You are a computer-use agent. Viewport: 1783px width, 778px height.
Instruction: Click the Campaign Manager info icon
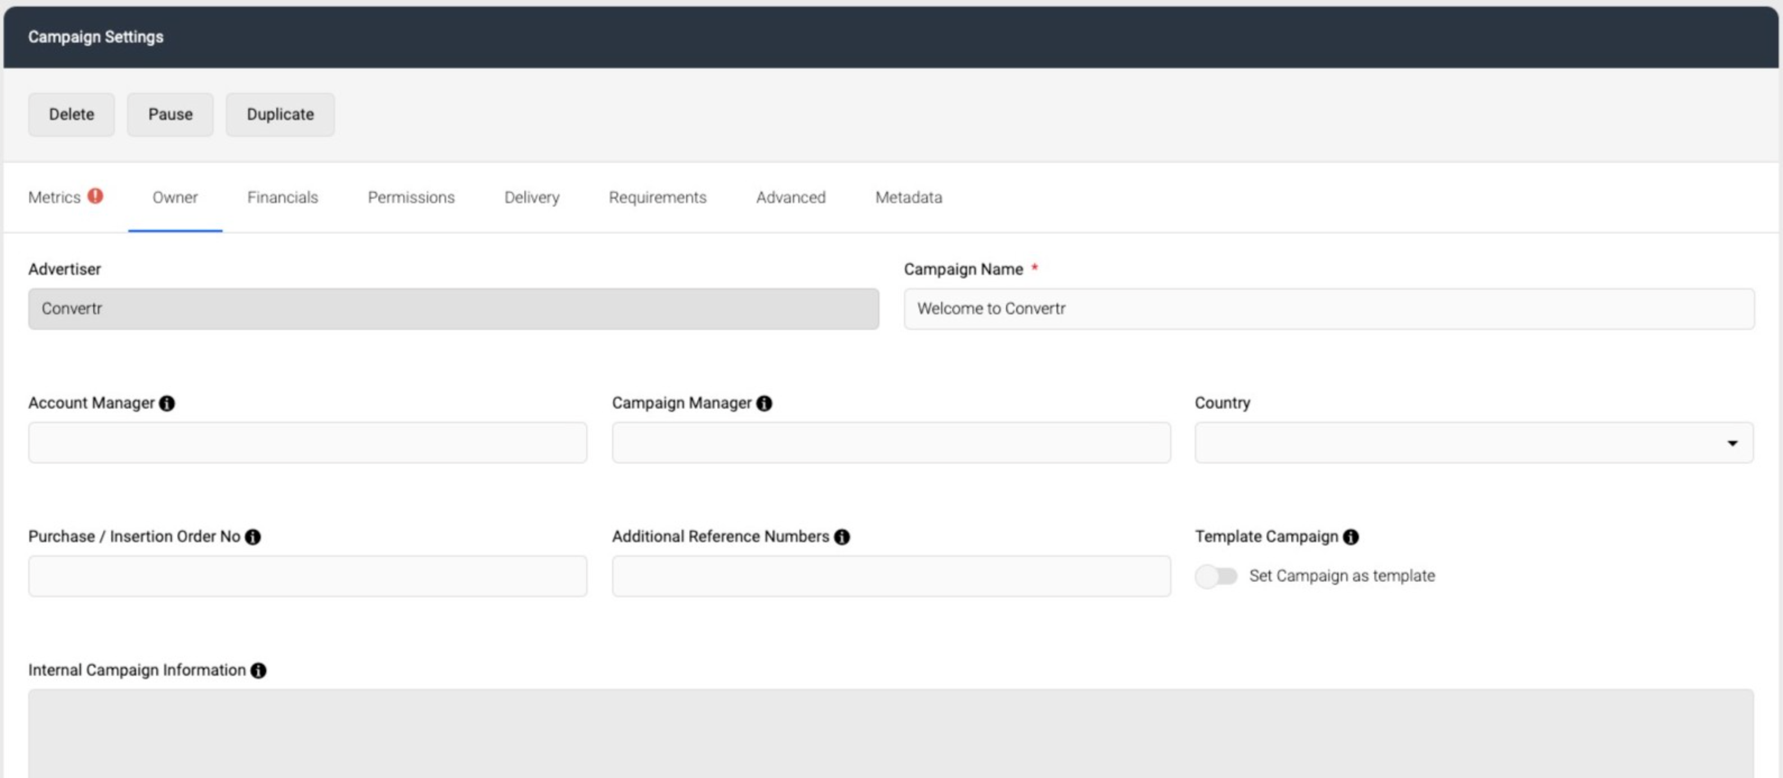pyautogui.click(x=764, y=403)
